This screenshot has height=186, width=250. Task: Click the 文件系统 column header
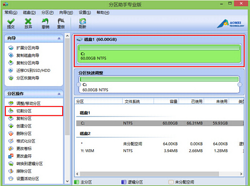[138, 102]
